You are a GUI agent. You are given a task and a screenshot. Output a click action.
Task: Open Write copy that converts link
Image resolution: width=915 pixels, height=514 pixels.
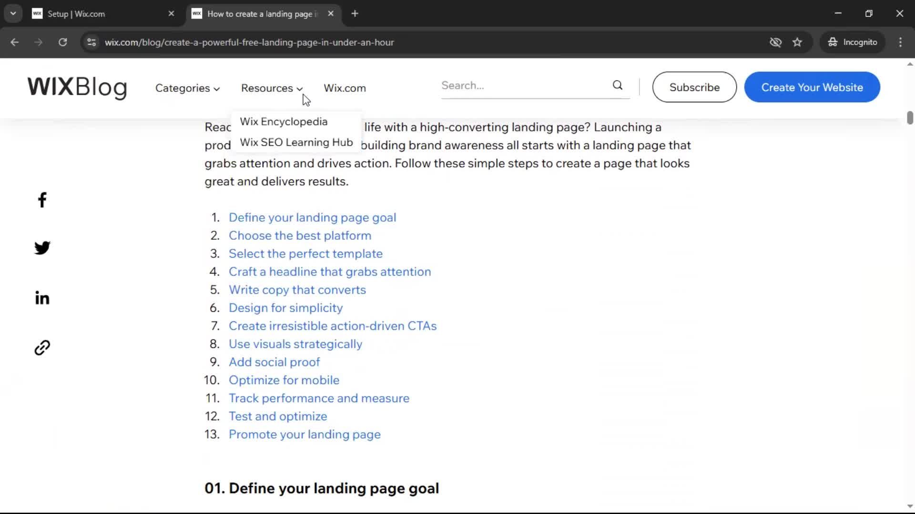pyautogui.click(x=297, y=290)
